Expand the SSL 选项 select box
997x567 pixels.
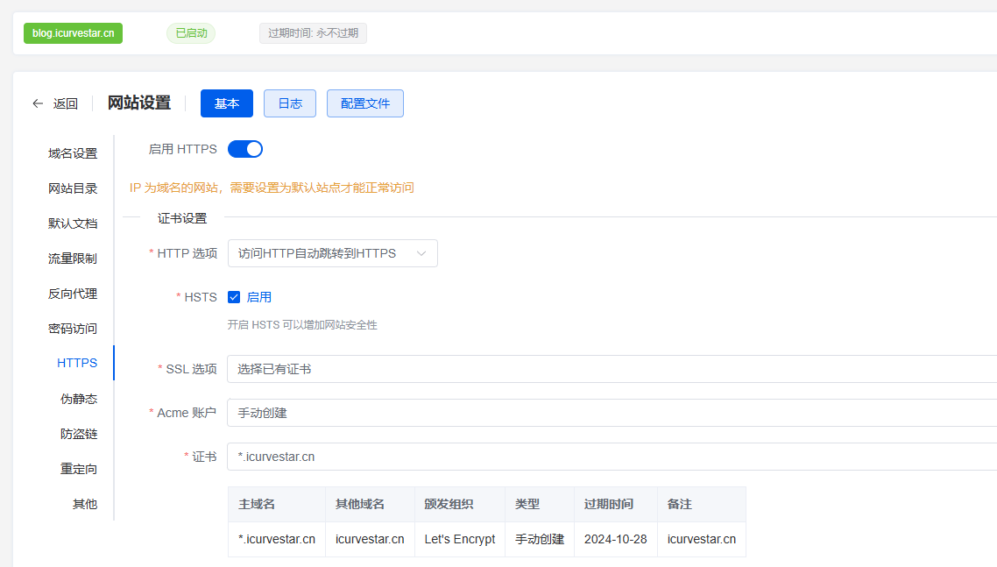coord(611,369)
